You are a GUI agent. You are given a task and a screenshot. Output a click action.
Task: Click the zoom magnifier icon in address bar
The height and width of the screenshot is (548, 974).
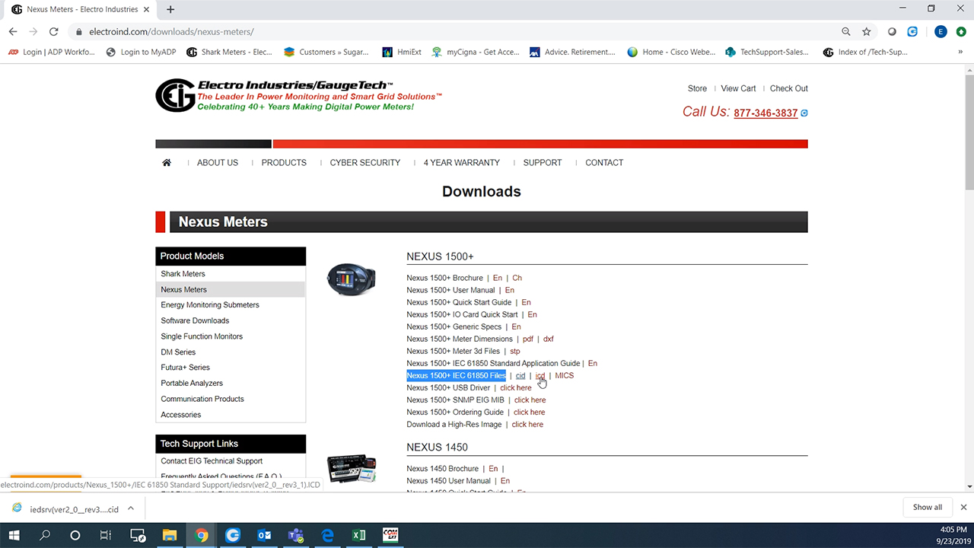pos(846,32)
